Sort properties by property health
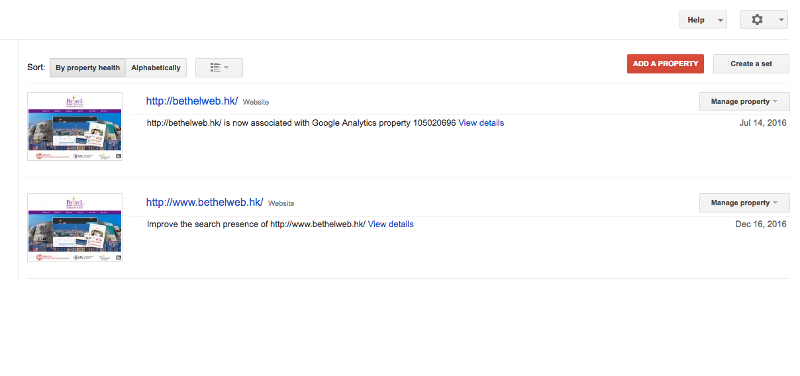This screenshot has height=376, width=800. coord(87,68)
